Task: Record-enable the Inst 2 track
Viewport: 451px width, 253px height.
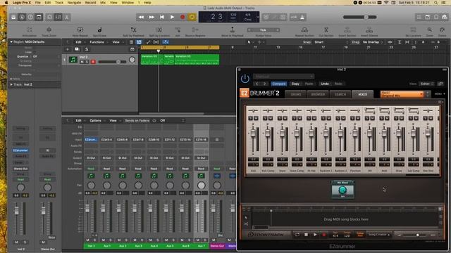Action: [93, 62]
